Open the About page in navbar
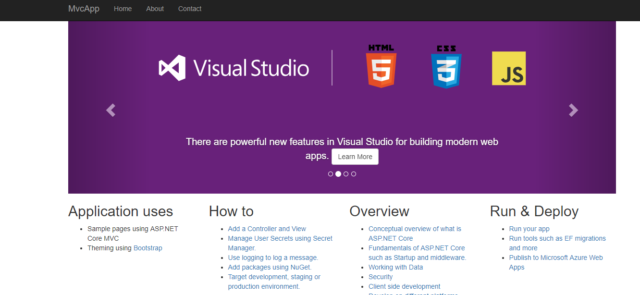 (x=155, y=9)
